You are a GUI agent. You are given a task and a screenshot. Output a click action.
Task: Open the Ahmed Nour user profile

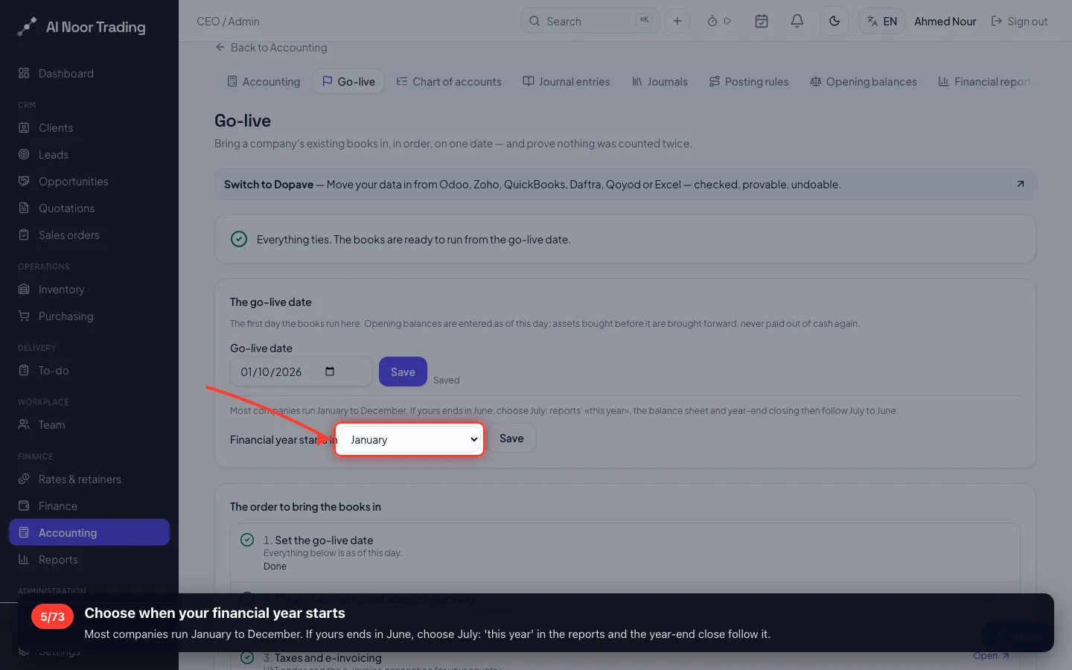coord(945,21)
